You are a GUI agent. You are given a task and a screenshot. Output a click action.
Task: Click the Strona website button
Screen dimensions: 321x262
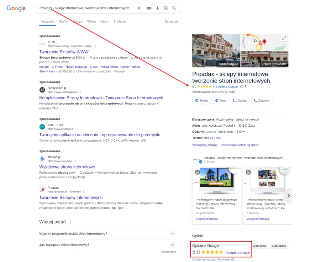(x=202, y=101)
